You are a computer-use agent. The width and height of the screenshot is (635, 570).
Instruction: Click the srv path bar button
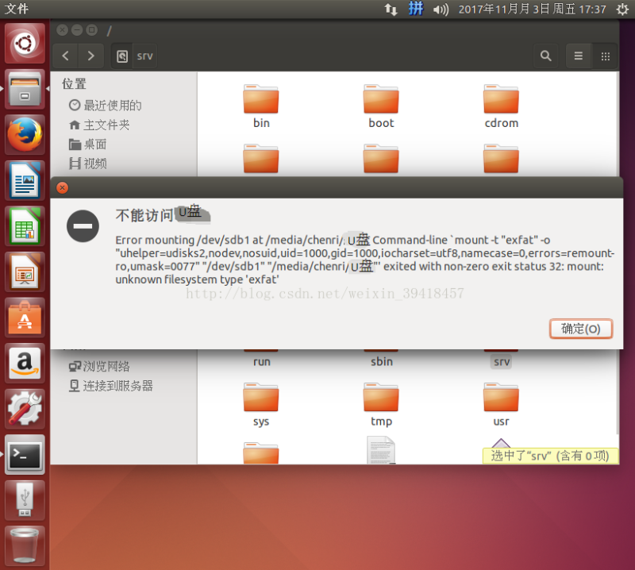tap(144, 56)
